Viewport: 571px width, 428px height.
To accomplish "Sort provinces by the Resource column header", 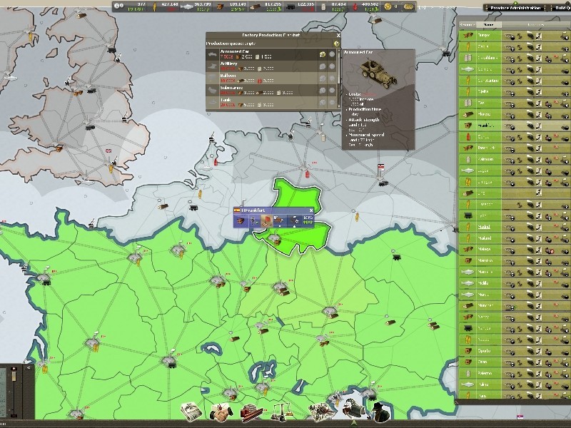I will [468, 25].
